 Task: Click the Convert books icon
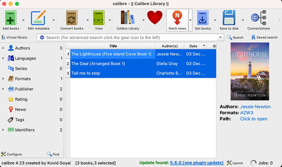click(72, 18)
